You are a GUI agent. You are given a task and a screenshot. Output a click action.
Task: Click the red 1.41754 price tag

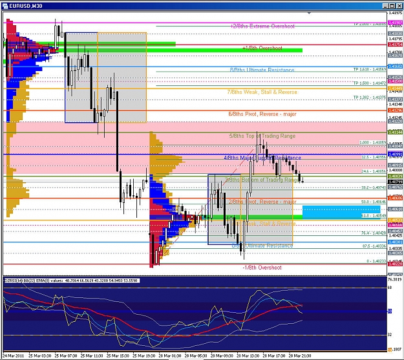click(395, 45)
